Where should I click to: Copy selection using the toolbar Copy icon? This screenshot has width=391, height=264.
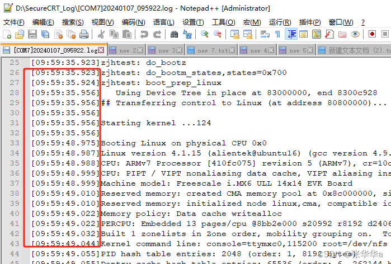pos(114,34)
